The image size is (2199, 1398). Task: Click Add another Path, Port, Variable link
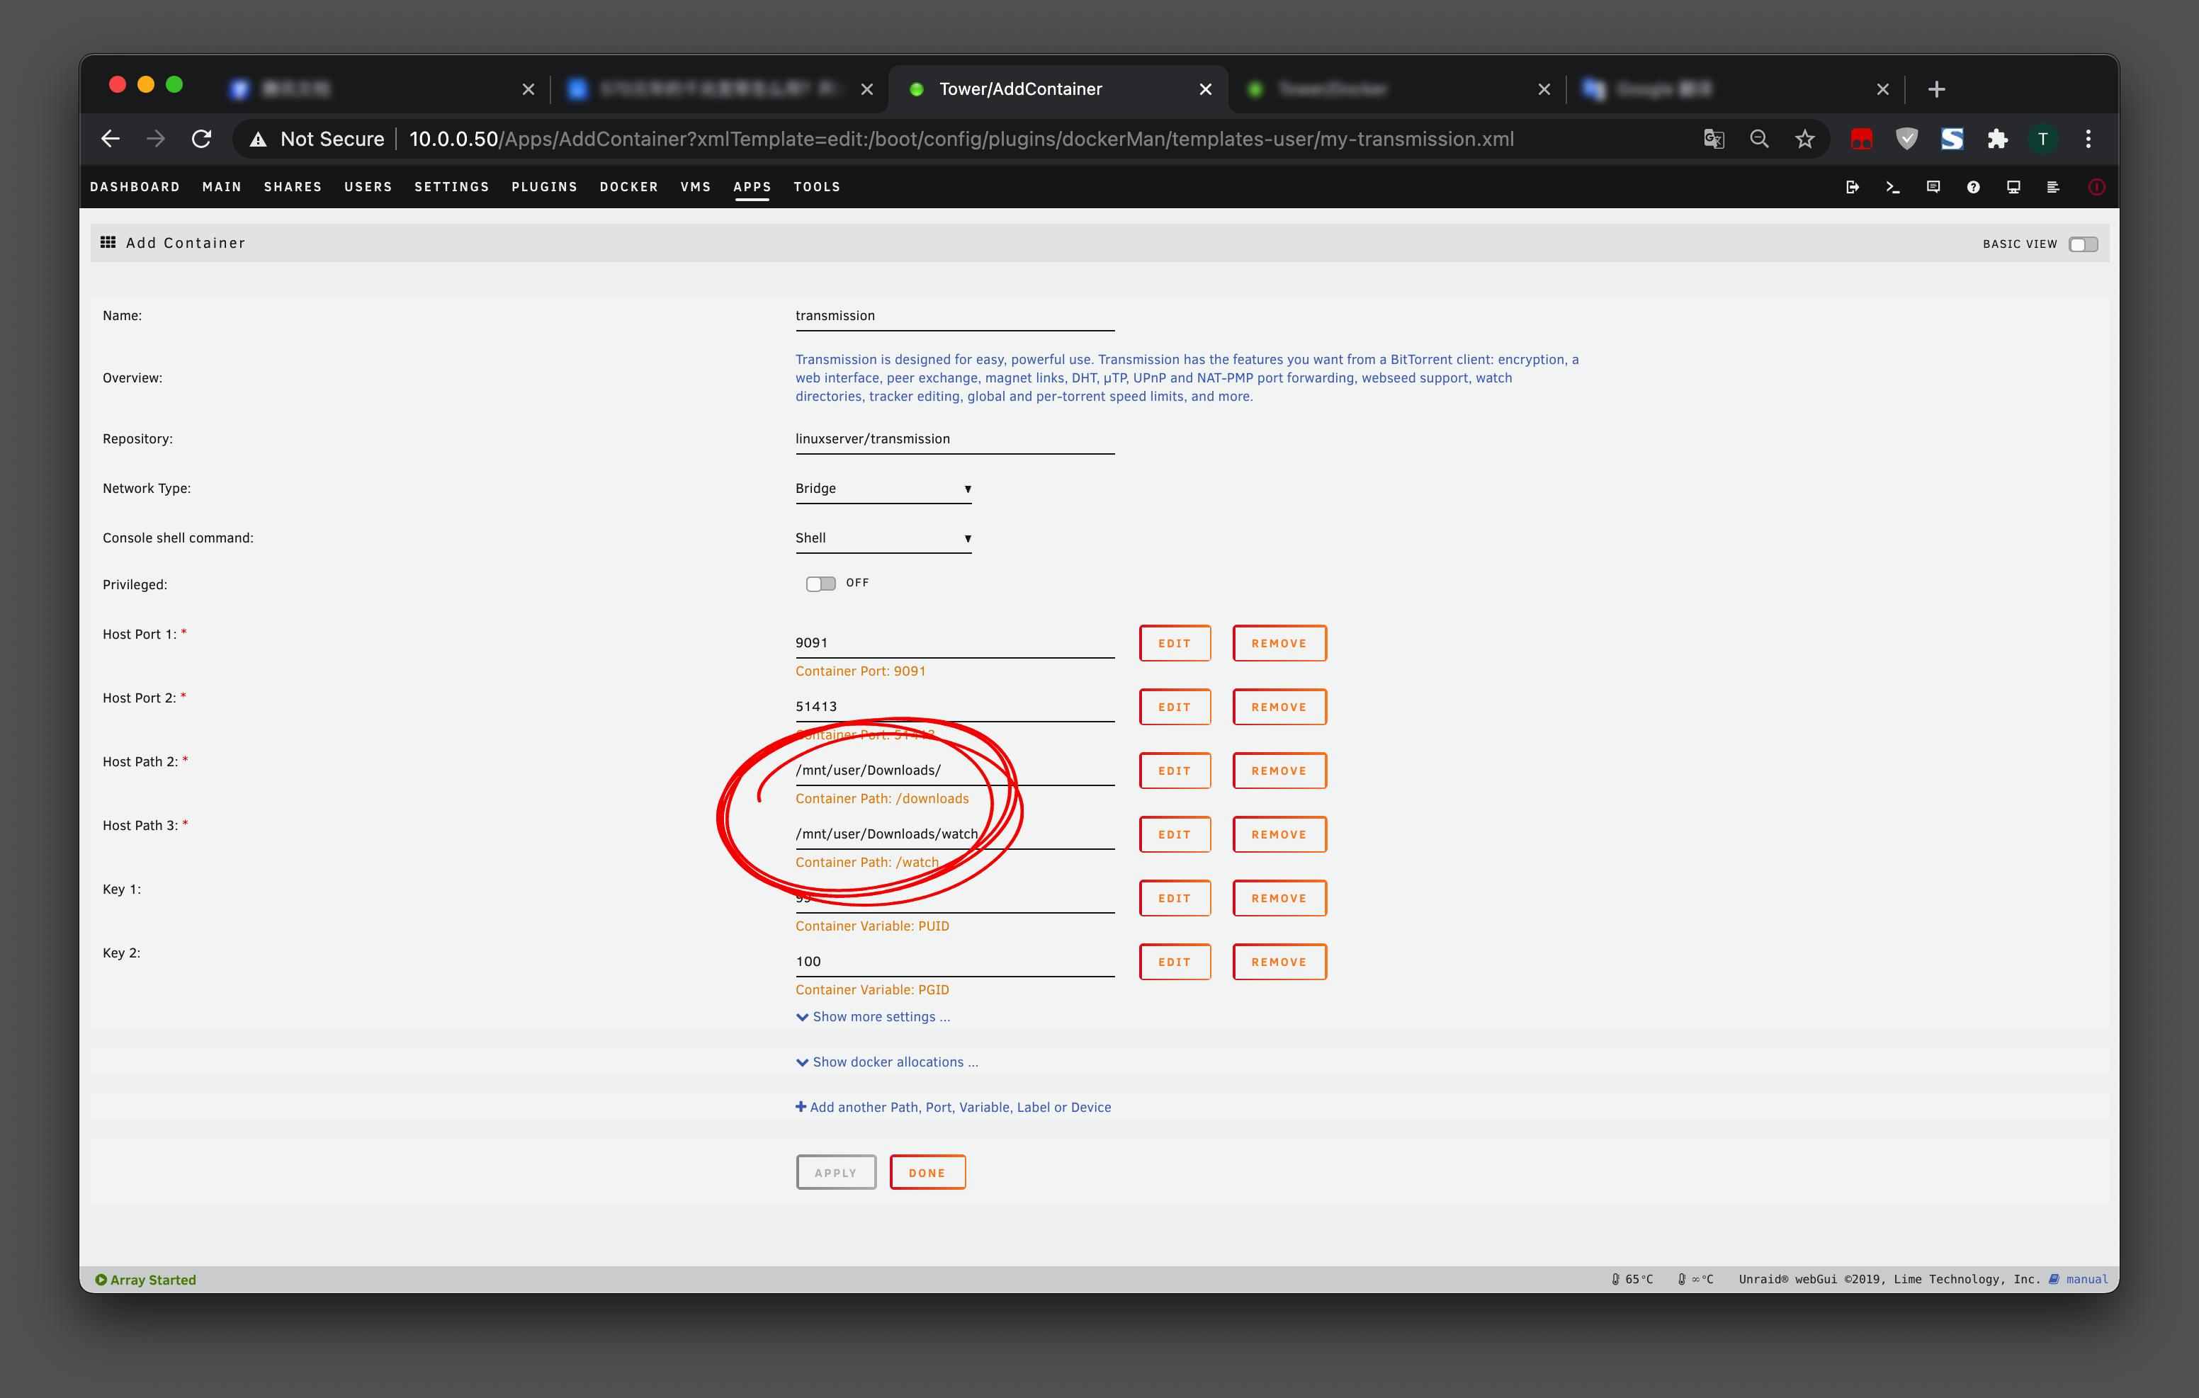(954, 1107)
